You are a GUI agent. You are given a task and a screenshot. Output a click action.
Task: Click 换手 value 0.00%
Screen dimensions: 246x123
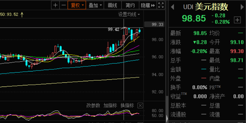pos(200,87)
